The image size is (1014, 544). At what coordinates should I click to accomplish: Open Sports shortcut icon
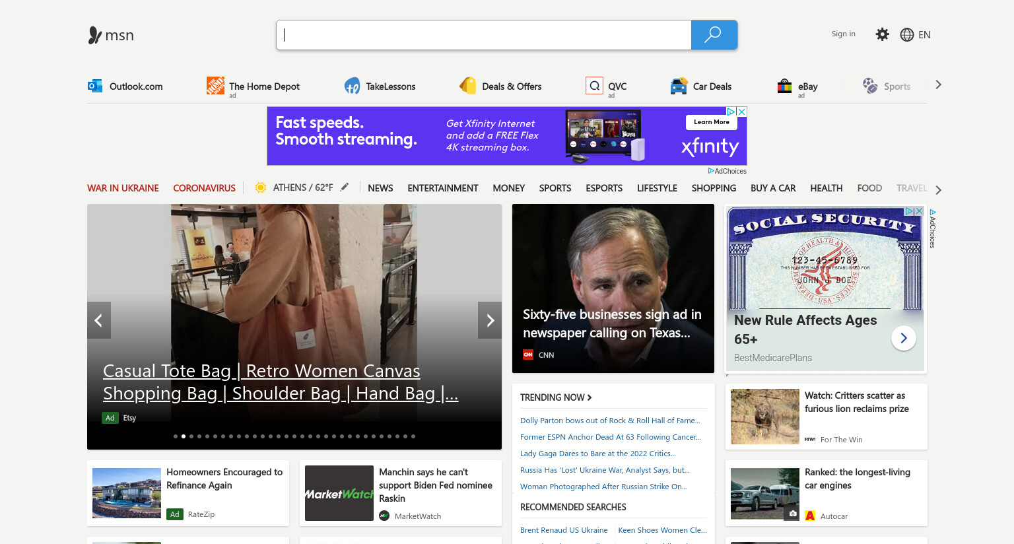[870, 86]
